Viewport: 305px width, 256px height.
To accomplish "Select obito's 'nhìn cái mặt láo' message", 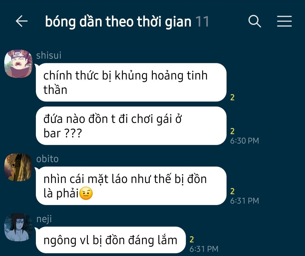I will 131,186.
